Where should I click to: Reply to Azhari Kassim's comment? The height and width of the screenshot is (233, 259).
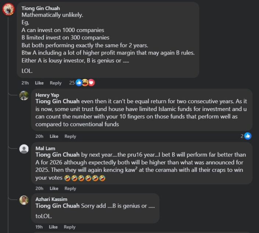(70, 227)
